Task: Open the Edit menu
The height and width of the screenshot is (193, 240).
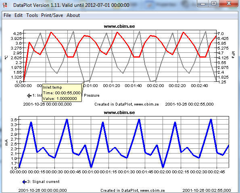Action: (19, 15)
